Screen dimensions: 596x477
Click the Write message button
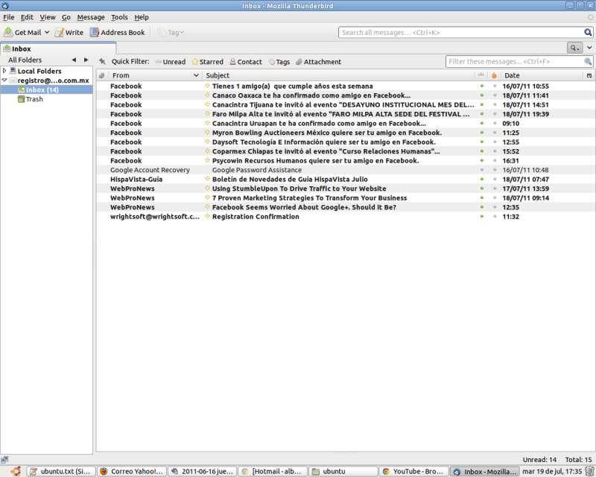pos(69,32)
